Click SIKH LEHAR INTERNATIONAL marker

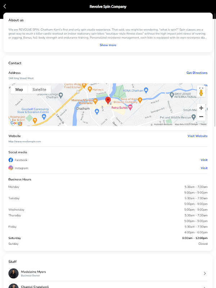[x=172, y=95]
